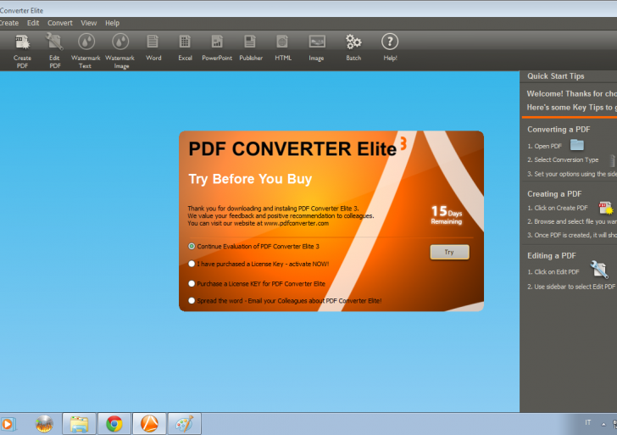Select Continue Evaluation radio option

click(192, 246)
